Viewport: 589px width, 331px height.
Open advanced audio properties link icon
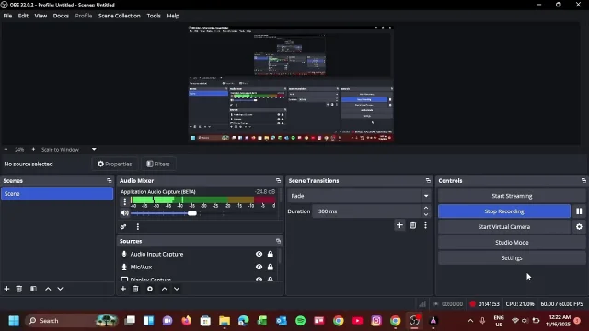tap(123, 227)
